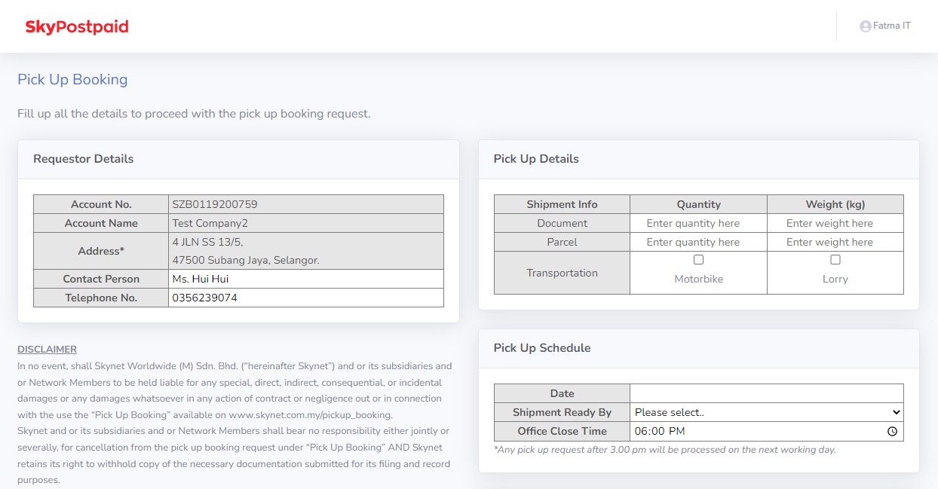Screen dimensions: 938x489
Task: Click the DISCLAIMER heading text
Action: point(47,350)
